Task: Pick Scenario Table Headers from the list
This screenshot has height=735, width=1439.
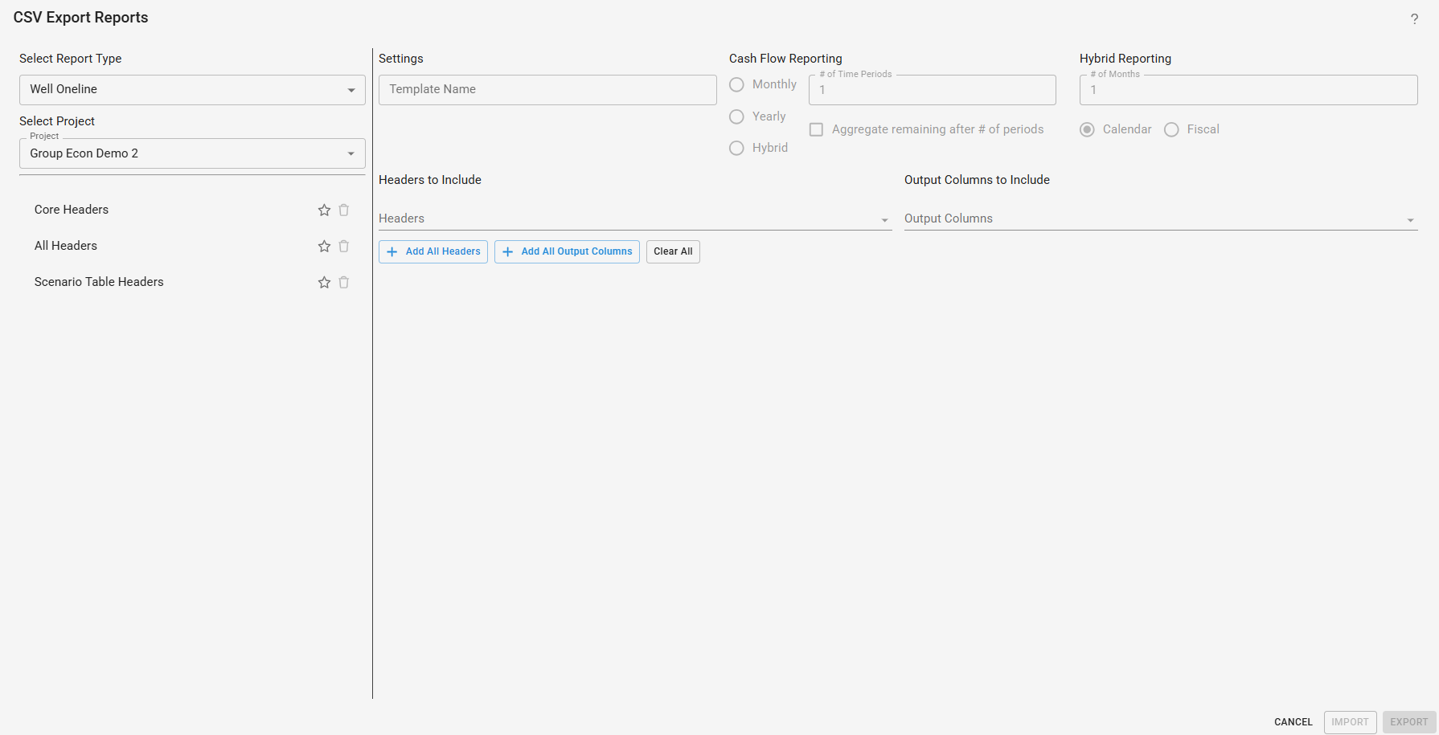Action: click(x=99, y=282)
